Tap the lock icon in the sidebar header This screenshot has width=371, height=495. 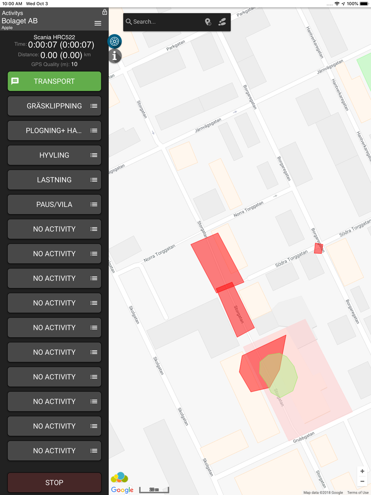click(x=105, y=12)
